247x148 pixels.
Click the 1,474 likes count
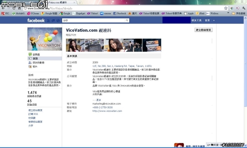point(32,92)
